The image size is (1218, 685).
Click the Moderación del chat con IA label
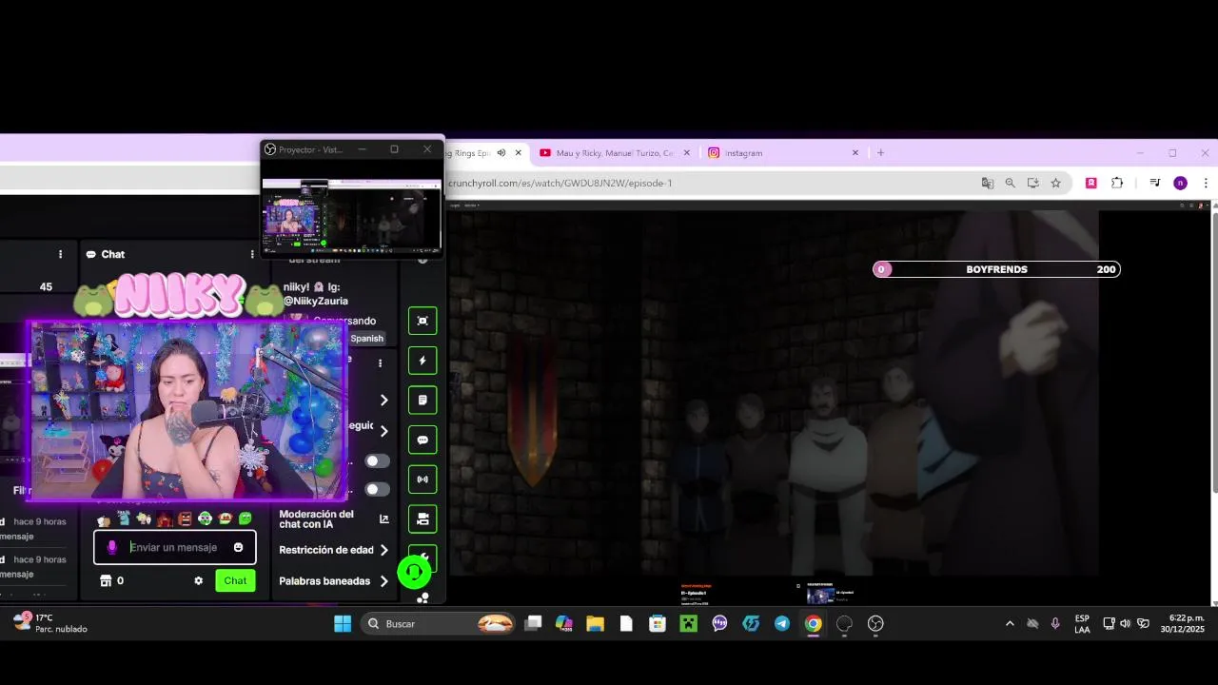pos(316,519)
